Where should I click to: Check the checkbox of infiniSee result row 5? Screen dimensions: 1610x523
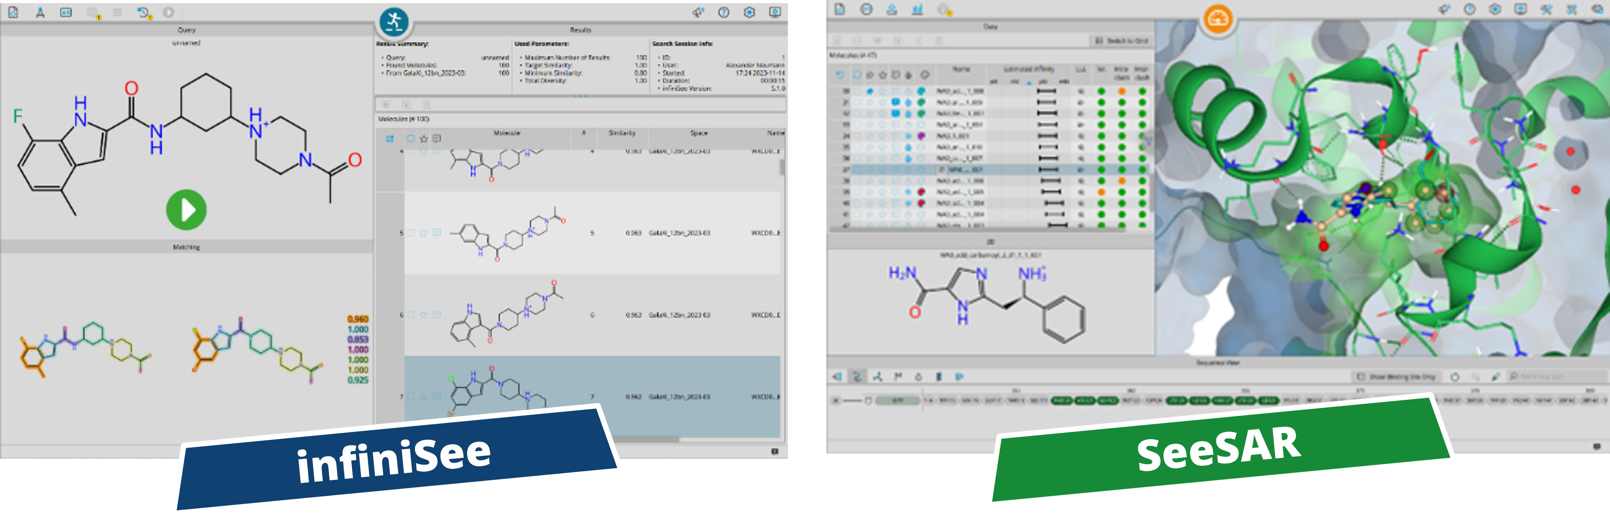pyautogui.click(x=411, y=233)
